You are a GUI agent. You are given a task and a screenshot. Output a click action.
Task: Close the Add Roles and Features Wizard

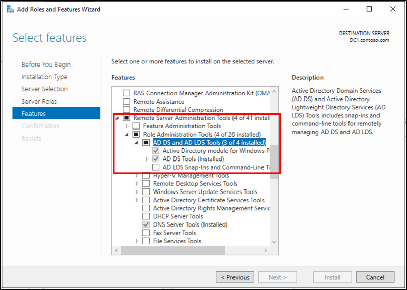[393, 9]
